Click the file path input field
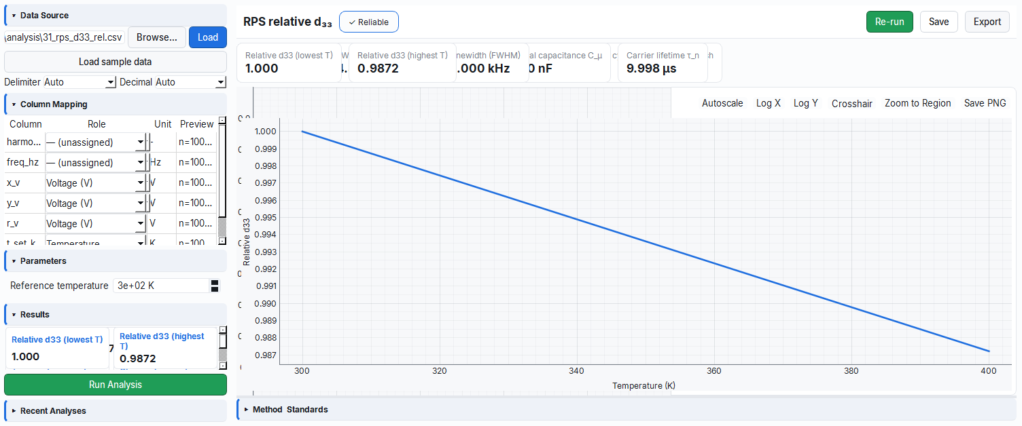The image size is (1022, 426). pos(65,37)
